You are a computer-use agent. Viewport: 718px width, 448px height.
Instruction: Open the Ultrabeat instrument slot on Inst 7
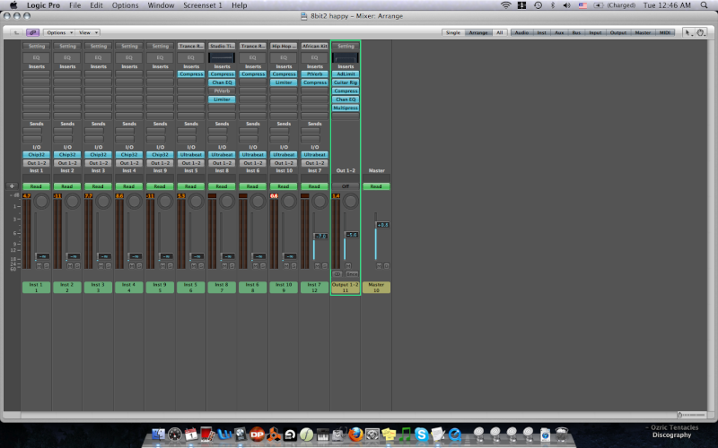[x=315, y=154]
